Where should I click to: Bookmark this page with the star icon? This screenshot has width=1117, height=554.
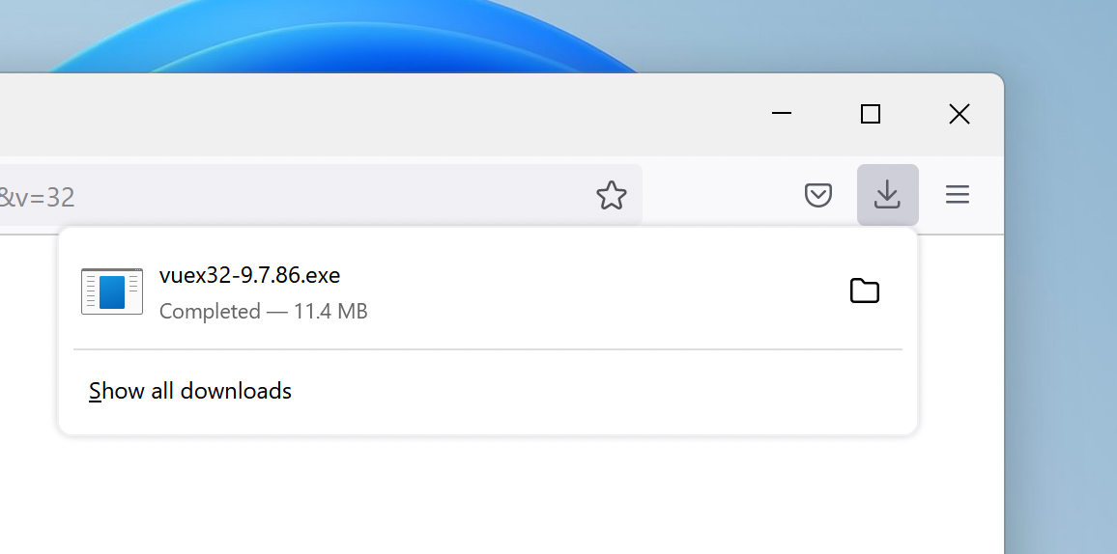(x=612, y=195)
